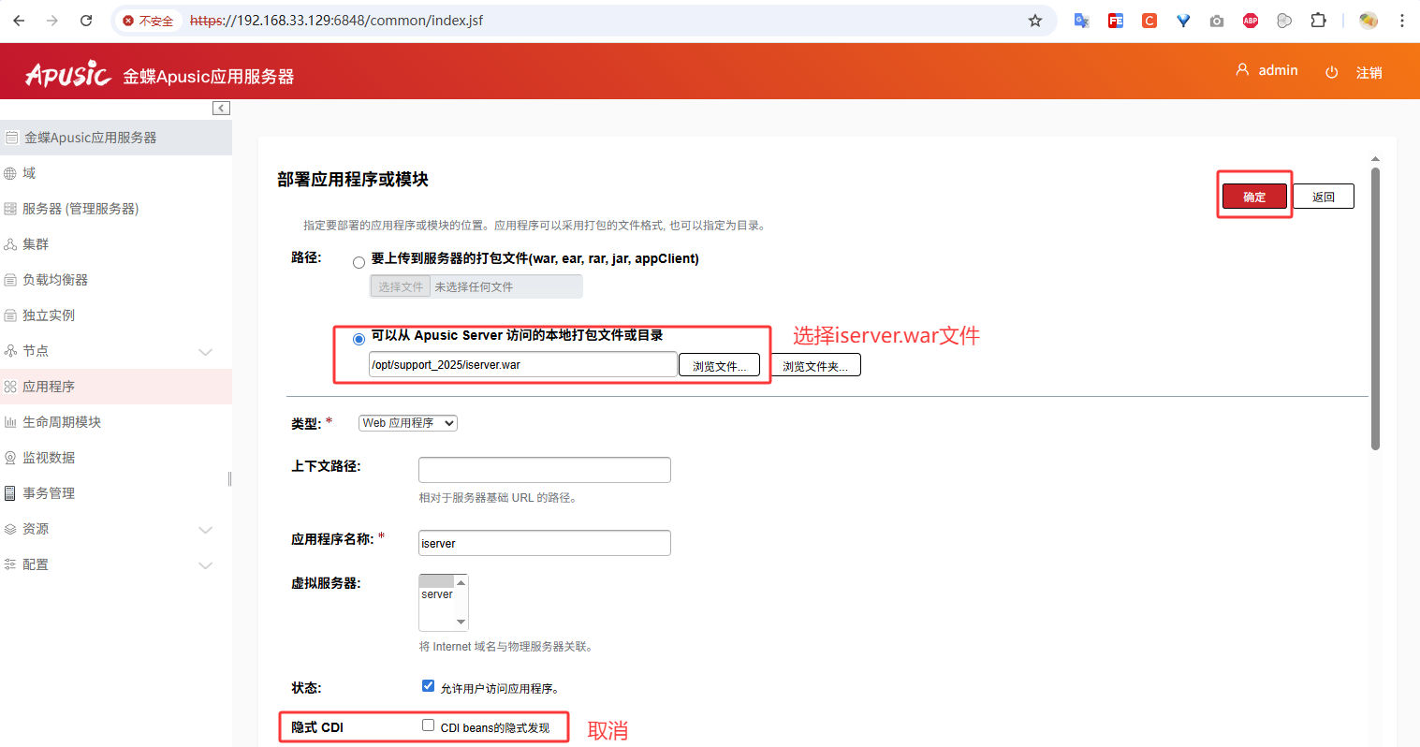Go back with the browser back arrow
This screenshot has width=1420, height=747.
pyautogui.click(x=19, y=21)
